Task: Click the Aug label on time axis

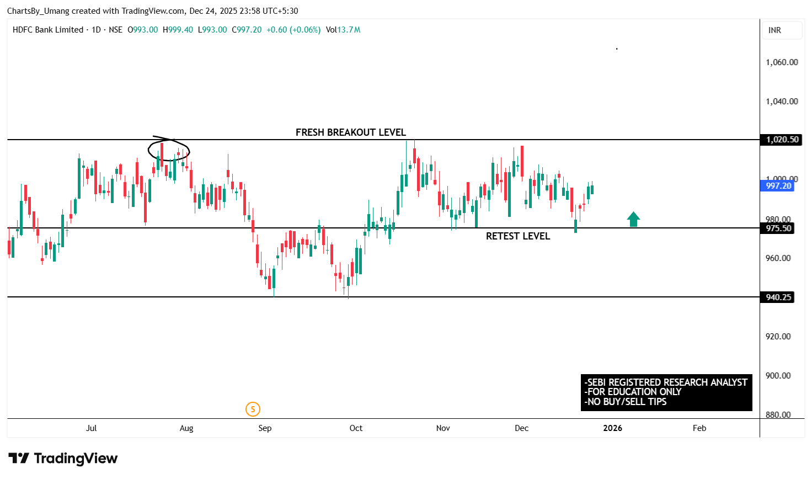Action: coord(186,428)
